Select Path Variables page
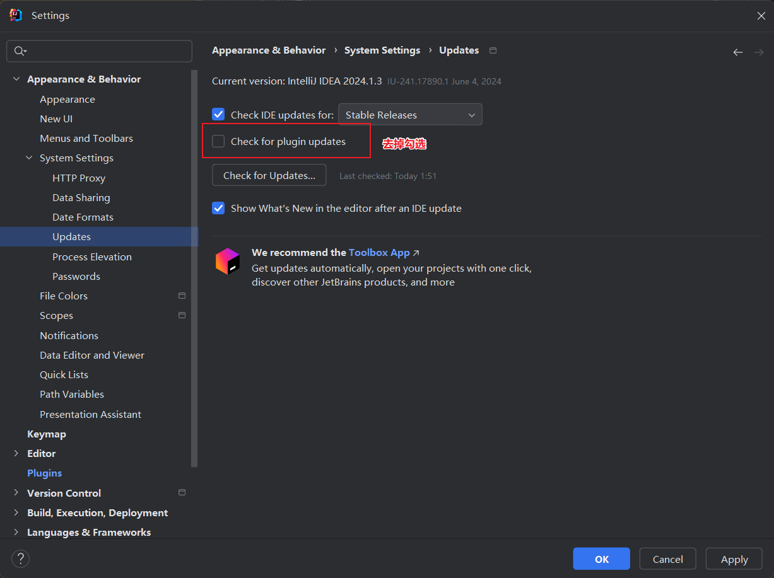The image size is (774, 578). (72, 394)
